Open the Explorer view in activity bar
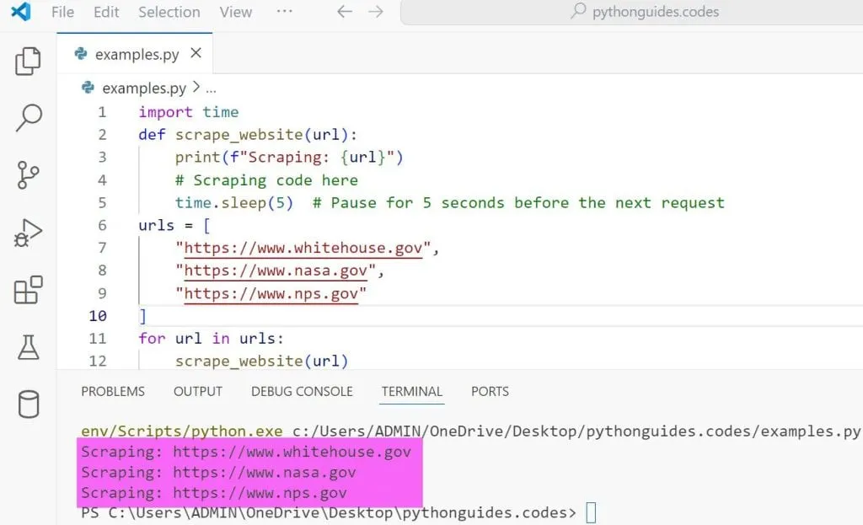 coord(28,62)
